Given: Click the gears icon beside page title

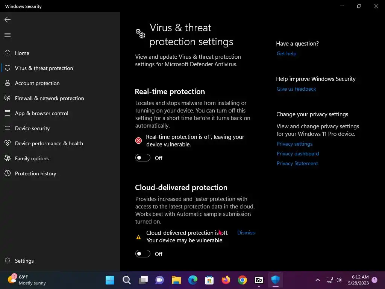Looking at the screenshot, I should point(141,33).
